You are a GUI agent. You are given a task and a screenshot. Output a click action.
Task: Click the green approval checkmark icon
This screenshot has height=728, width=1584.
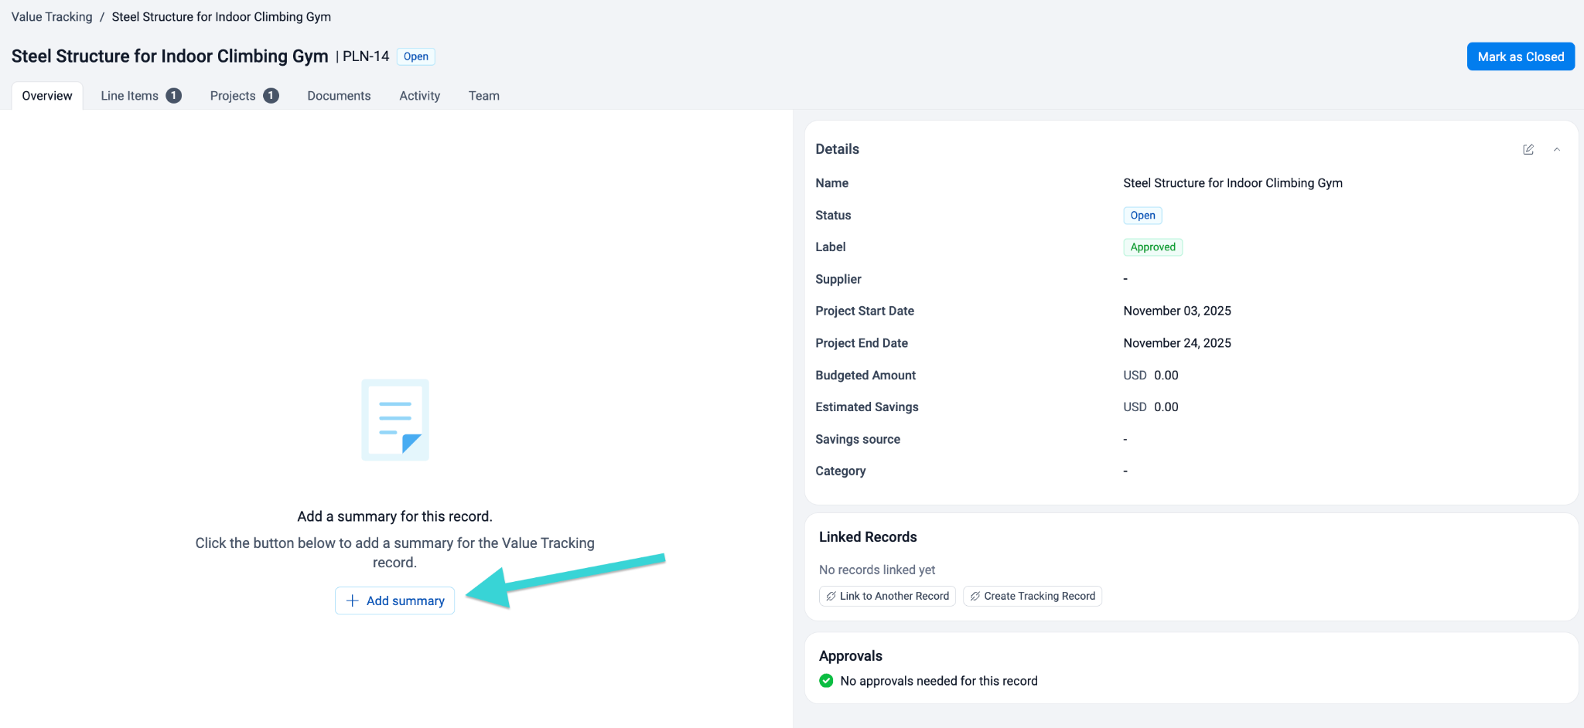click(x=826, y=681)
